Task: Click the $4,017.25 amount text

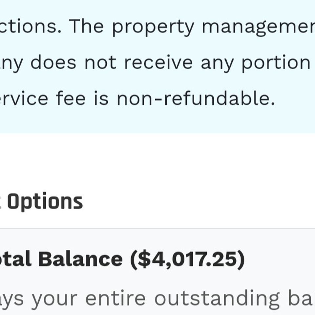Action: (188, 260)
